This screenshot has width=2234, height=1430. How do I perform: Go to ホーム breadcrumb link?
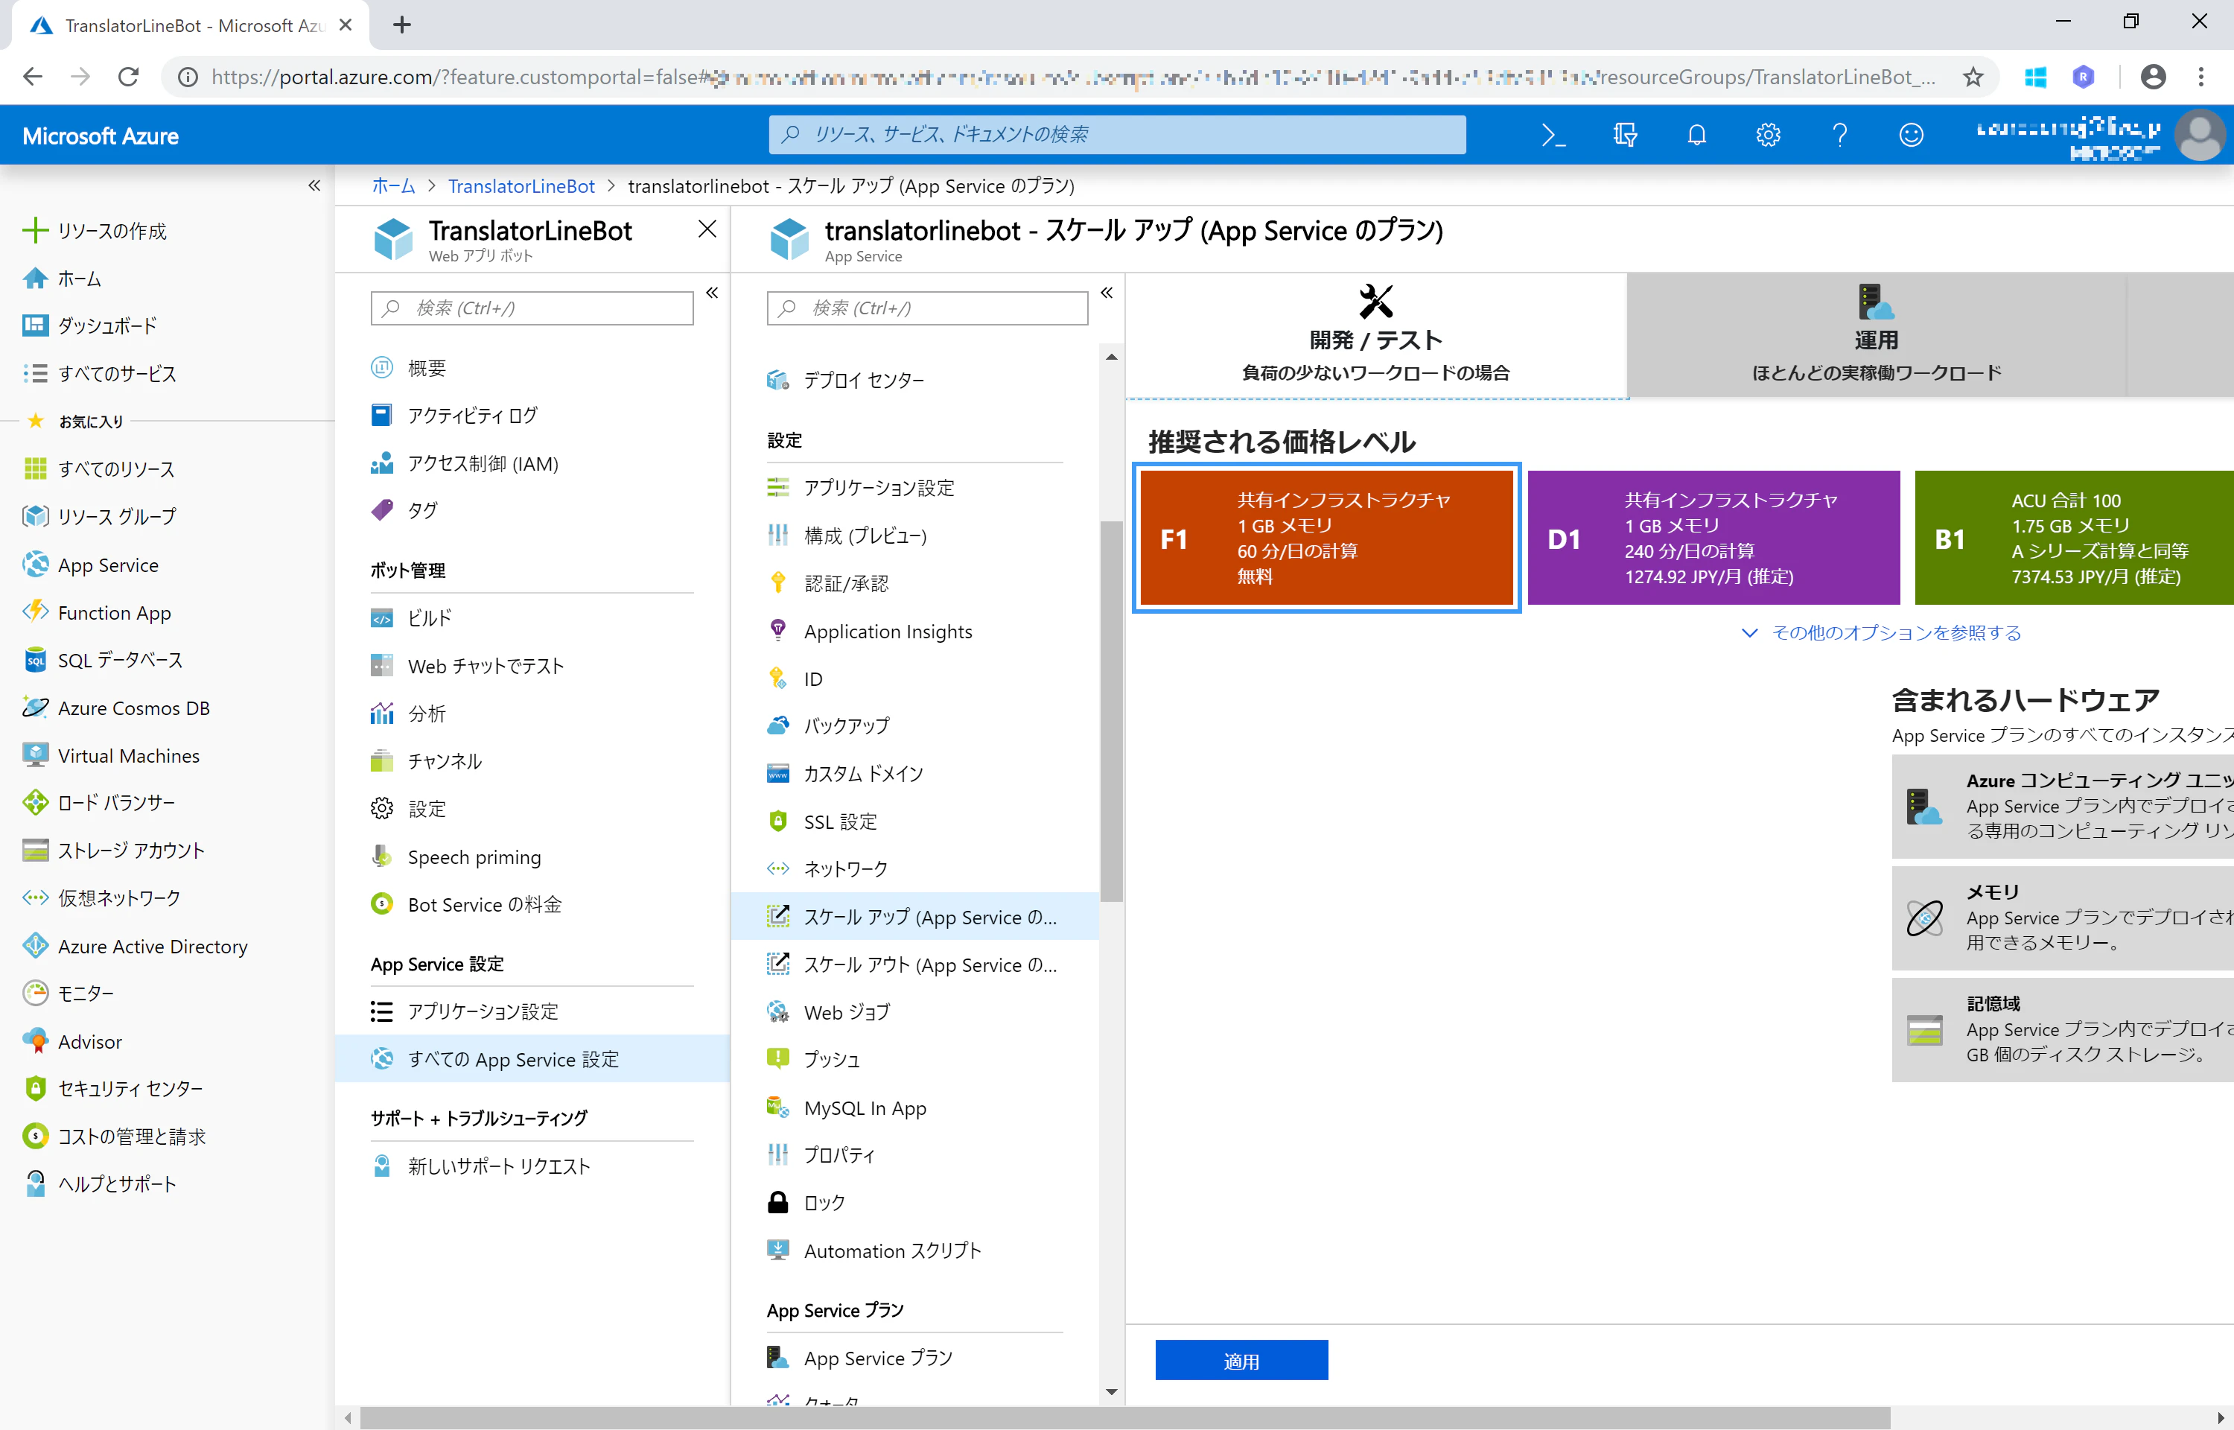(393, 185)
